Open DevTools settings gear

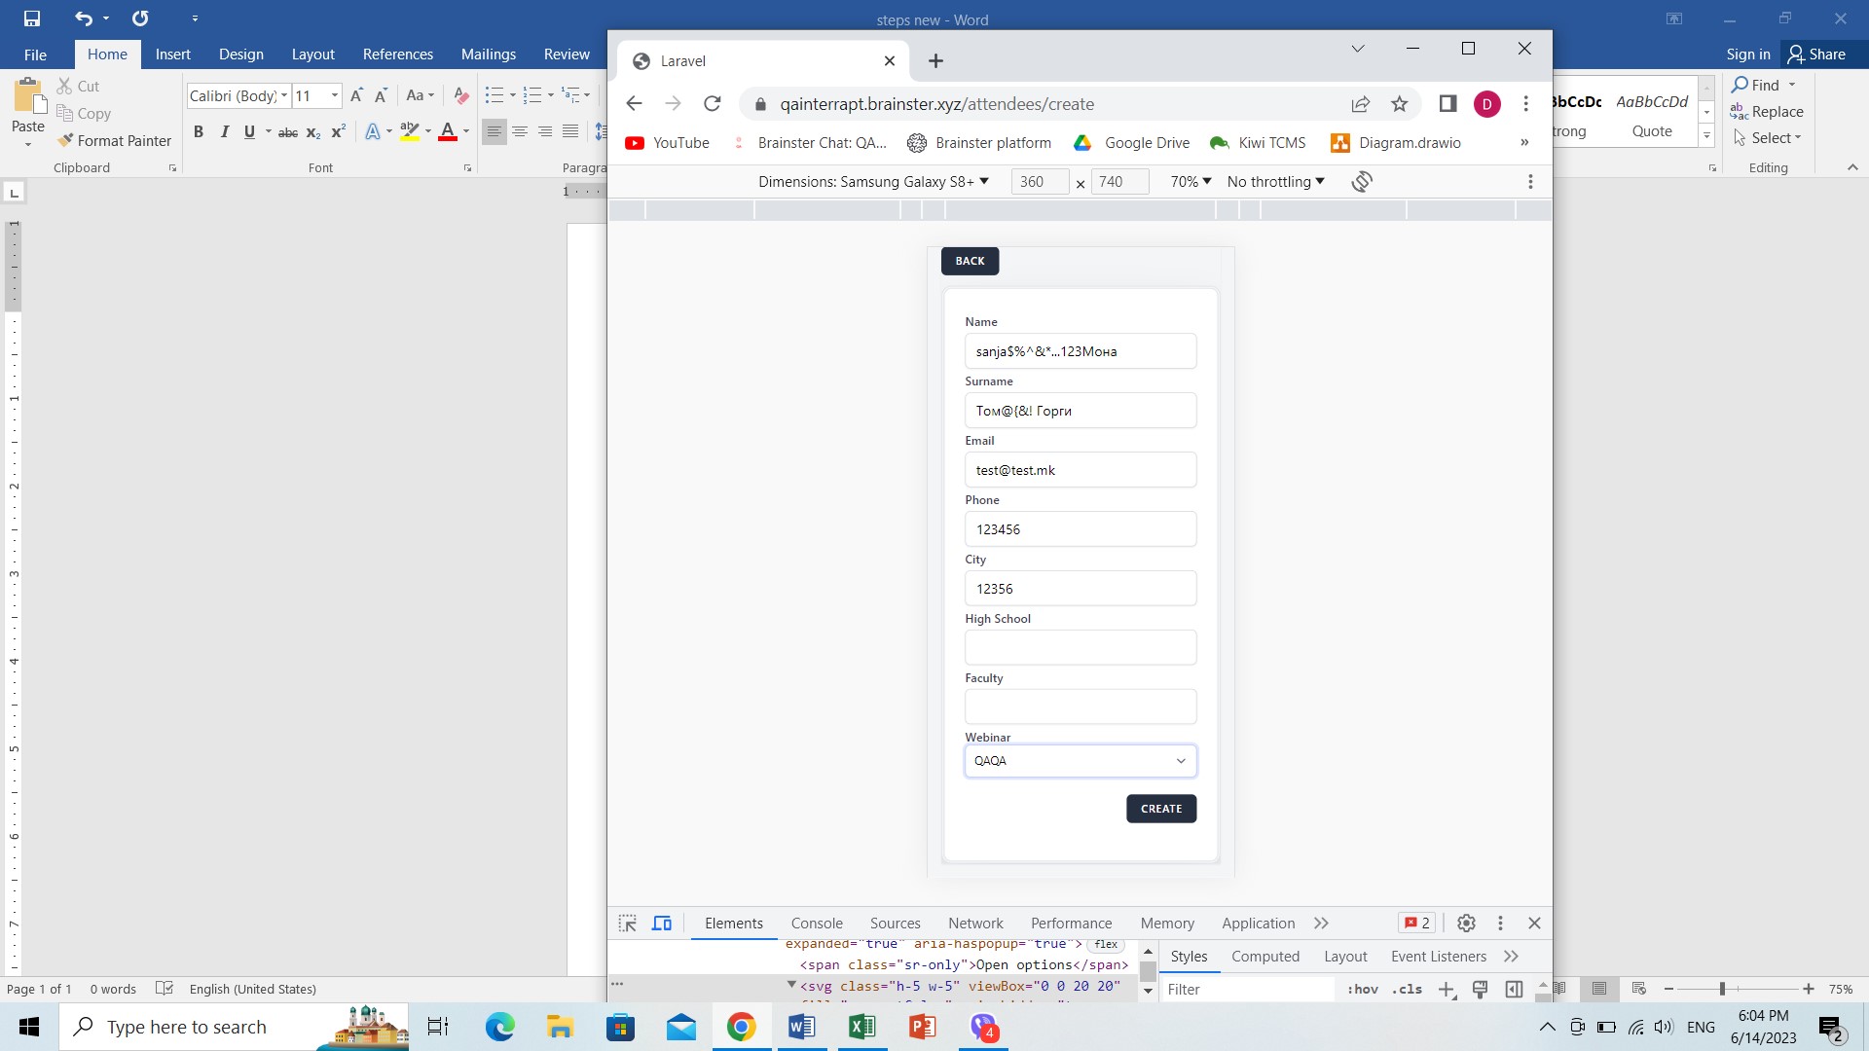click(1466, 924)
